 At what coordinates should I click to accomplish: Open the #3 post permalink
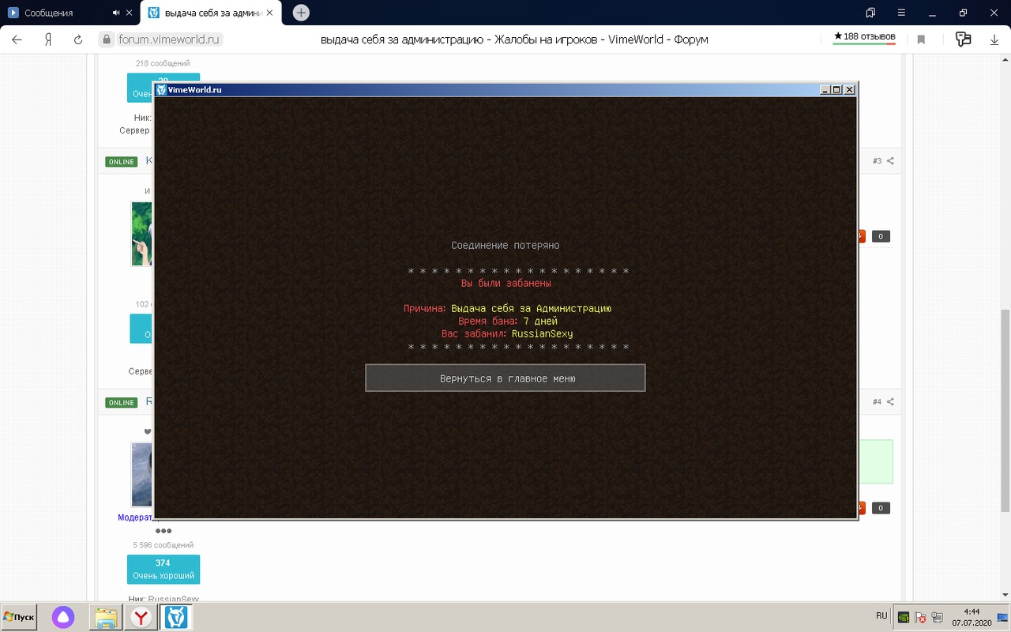click(877, 161)
